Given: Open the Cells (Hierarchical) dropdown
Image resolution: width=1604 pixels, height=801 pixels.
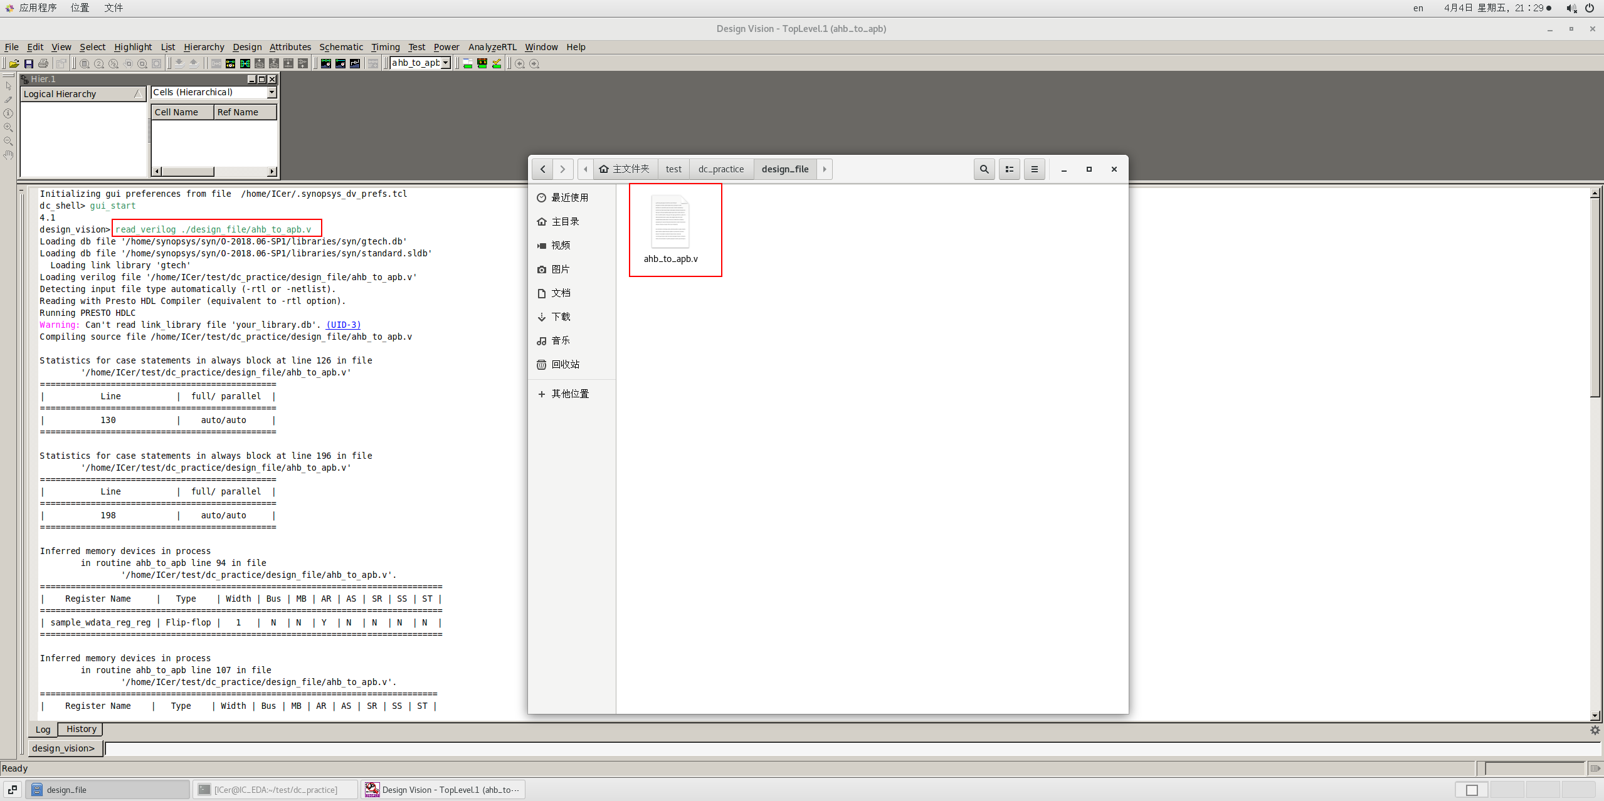Looking at the screenshot, I should (x=272, y=93).
